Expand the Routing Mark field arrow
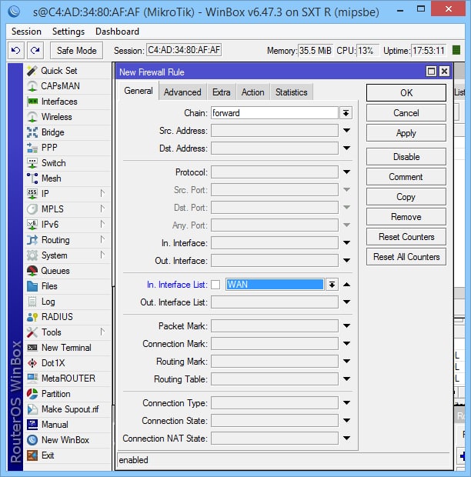The image size is (471, 477). [x=346, y=361]
